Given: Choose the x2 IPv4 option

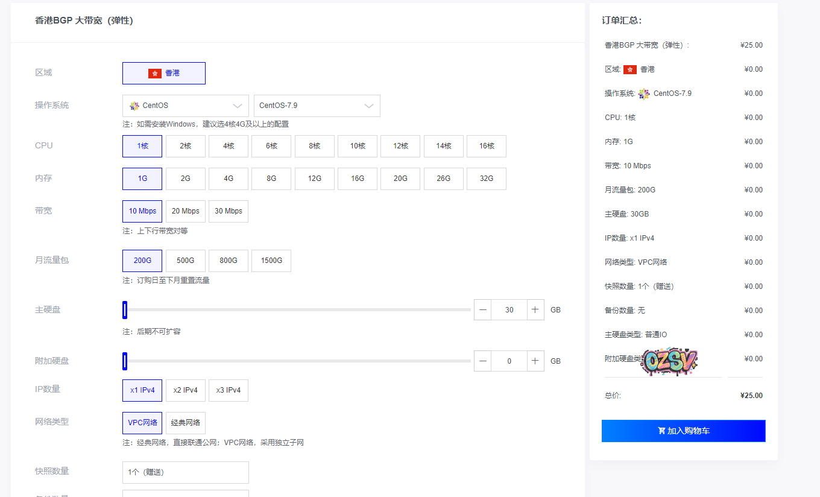Looking at the screenshot, I should pyautogui.click(x=185, y=390).
